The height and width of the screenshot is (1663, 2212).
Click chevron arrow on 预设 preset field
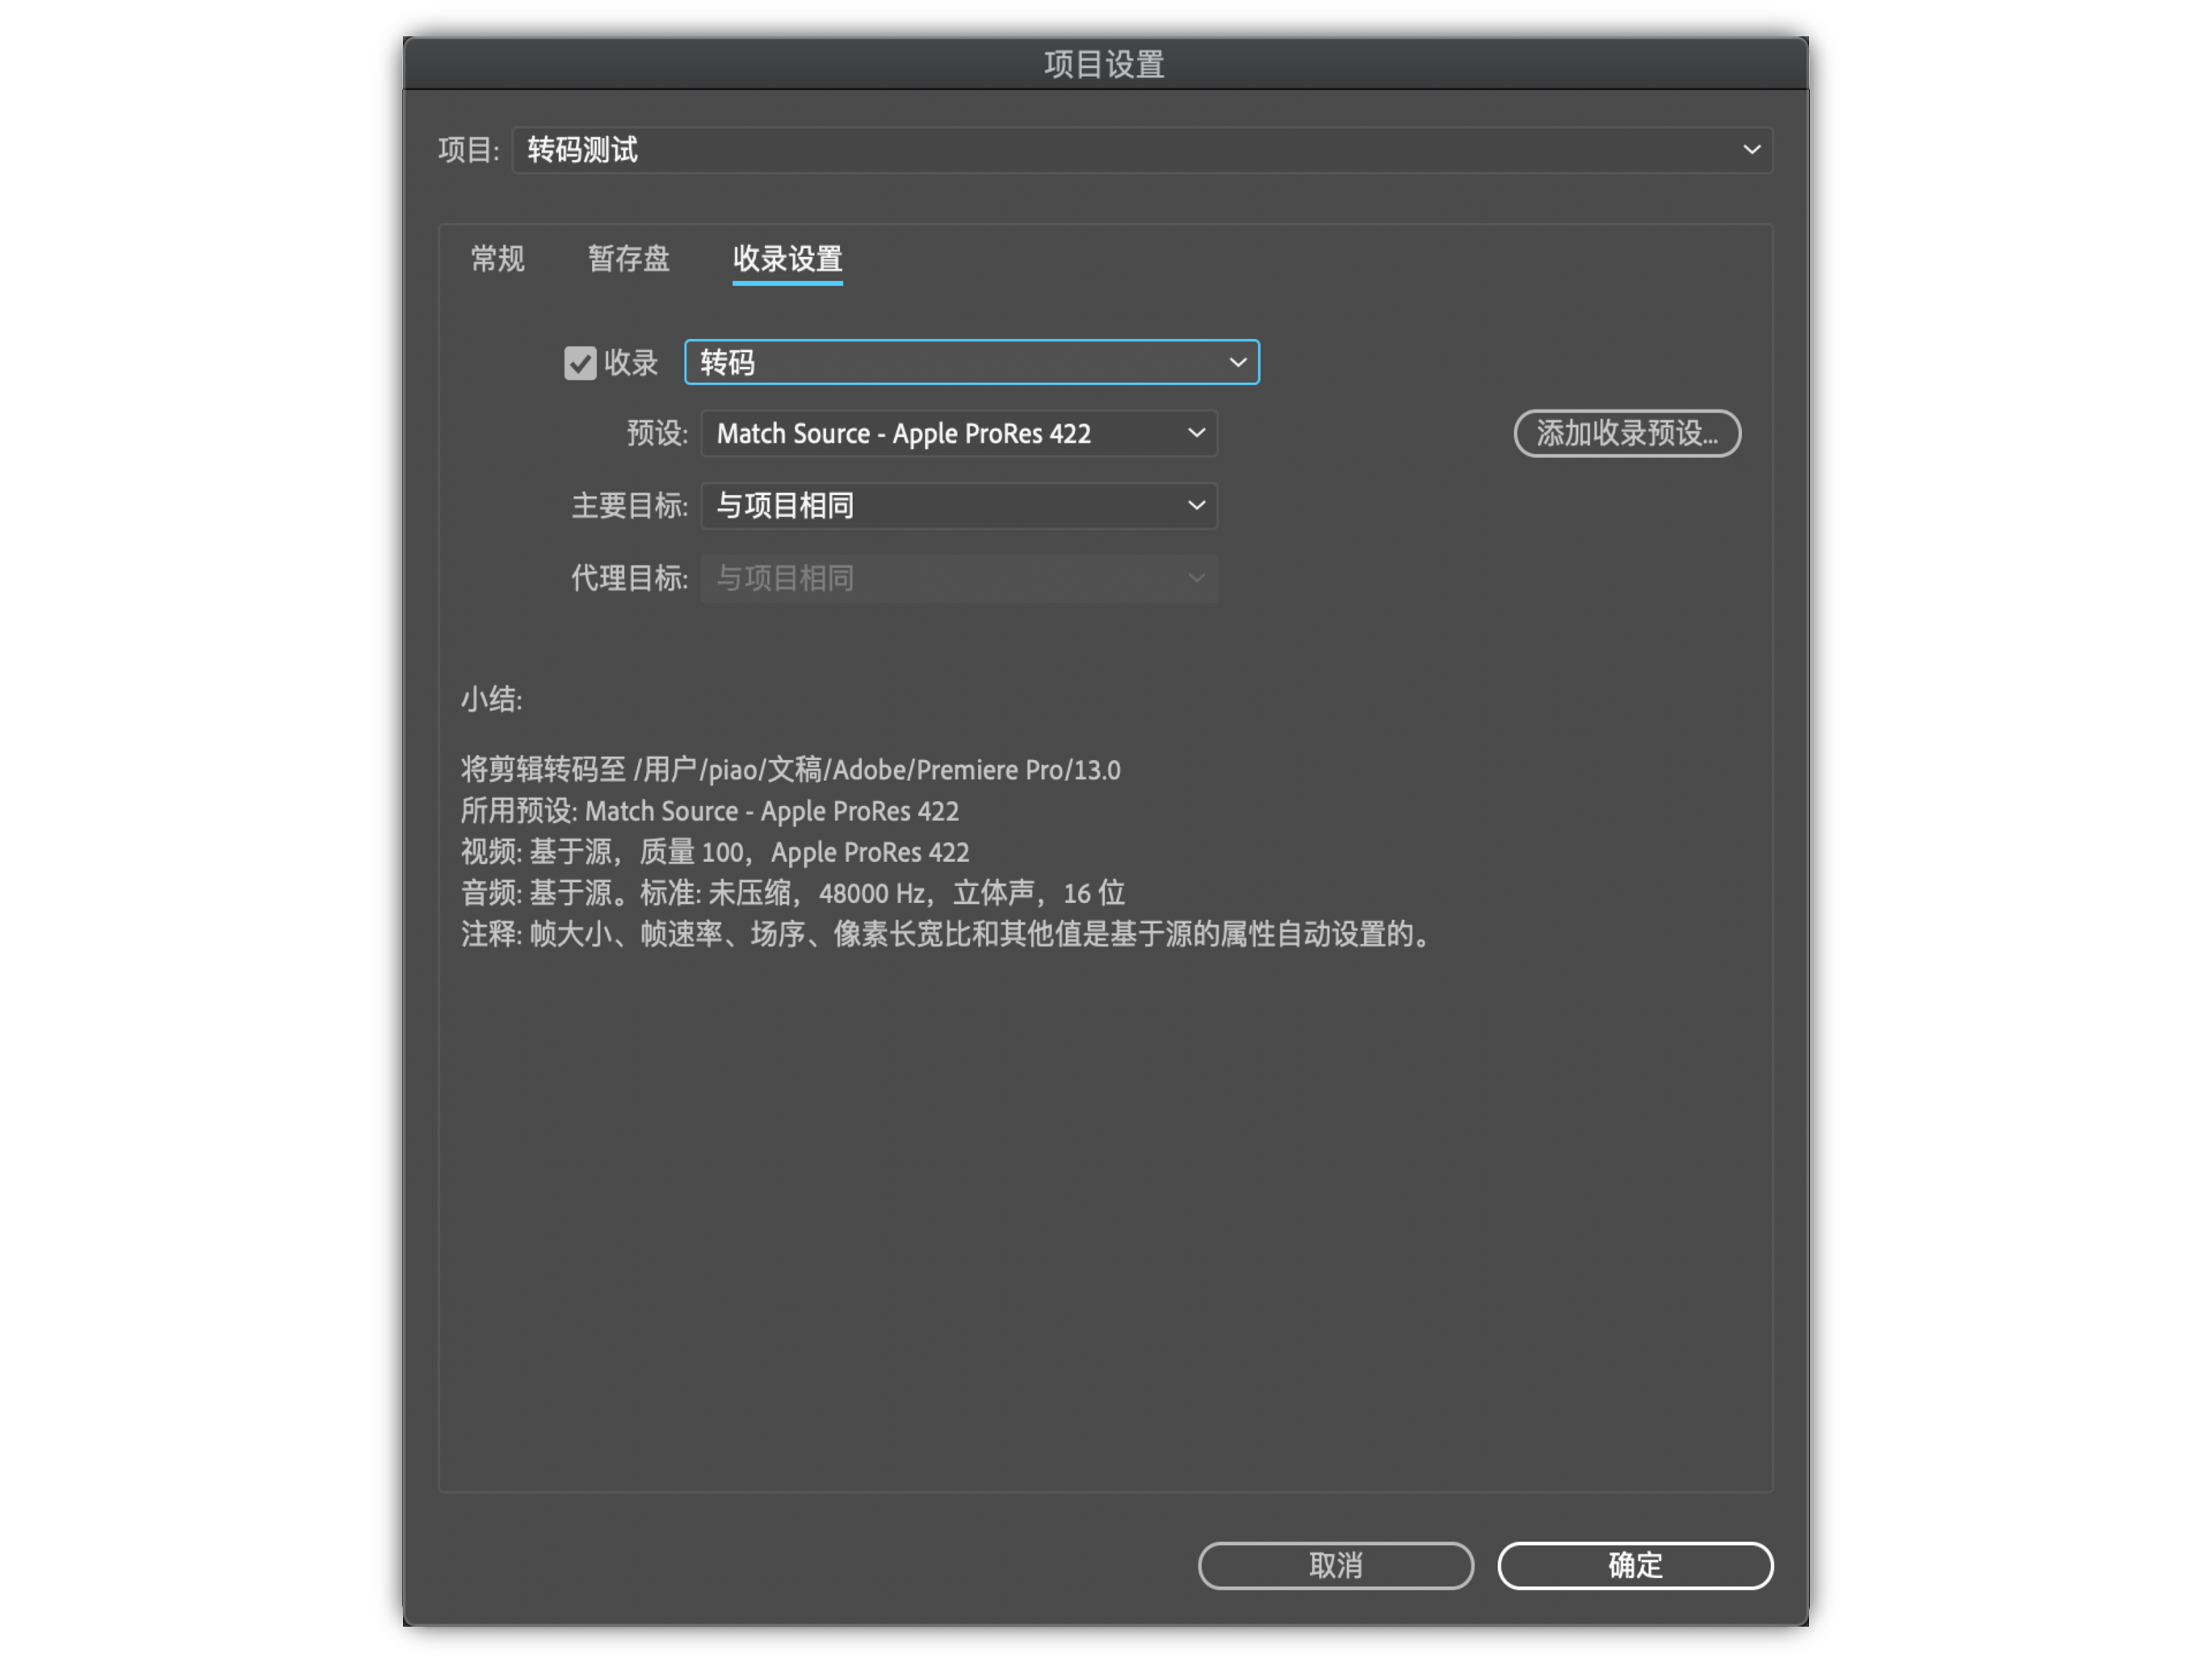pos(1196,434)
